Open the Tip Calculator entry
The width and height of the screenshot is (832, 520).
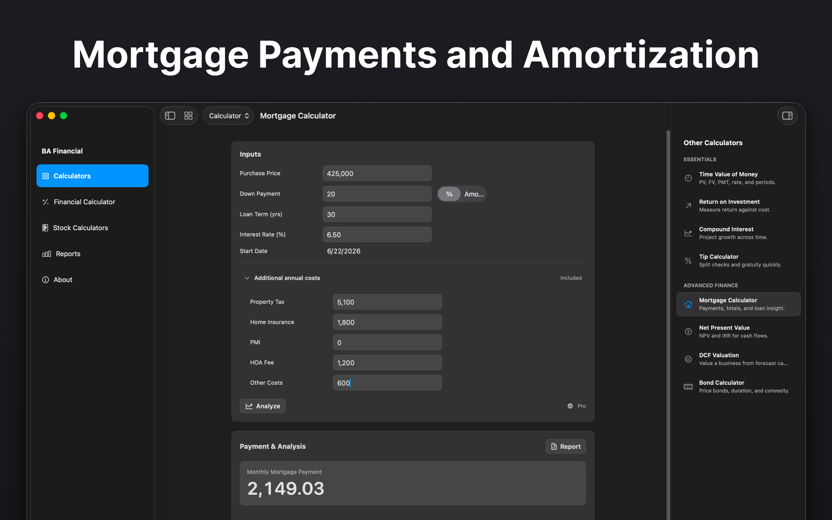click(738, 261)
